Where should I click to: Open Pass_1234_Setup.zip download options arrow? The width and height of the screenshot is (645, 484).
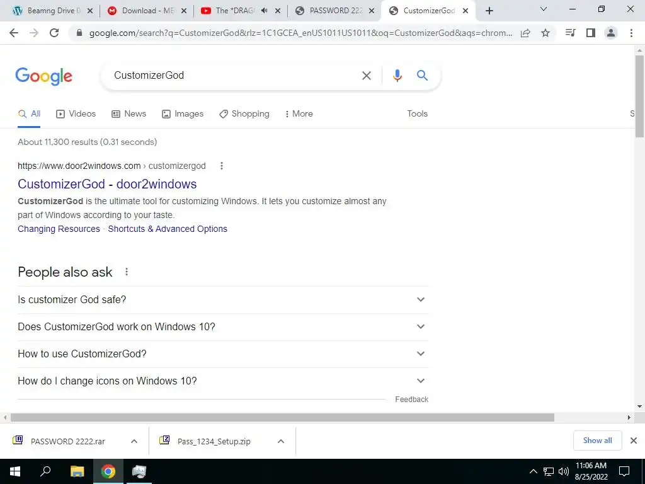pos(281,441)
